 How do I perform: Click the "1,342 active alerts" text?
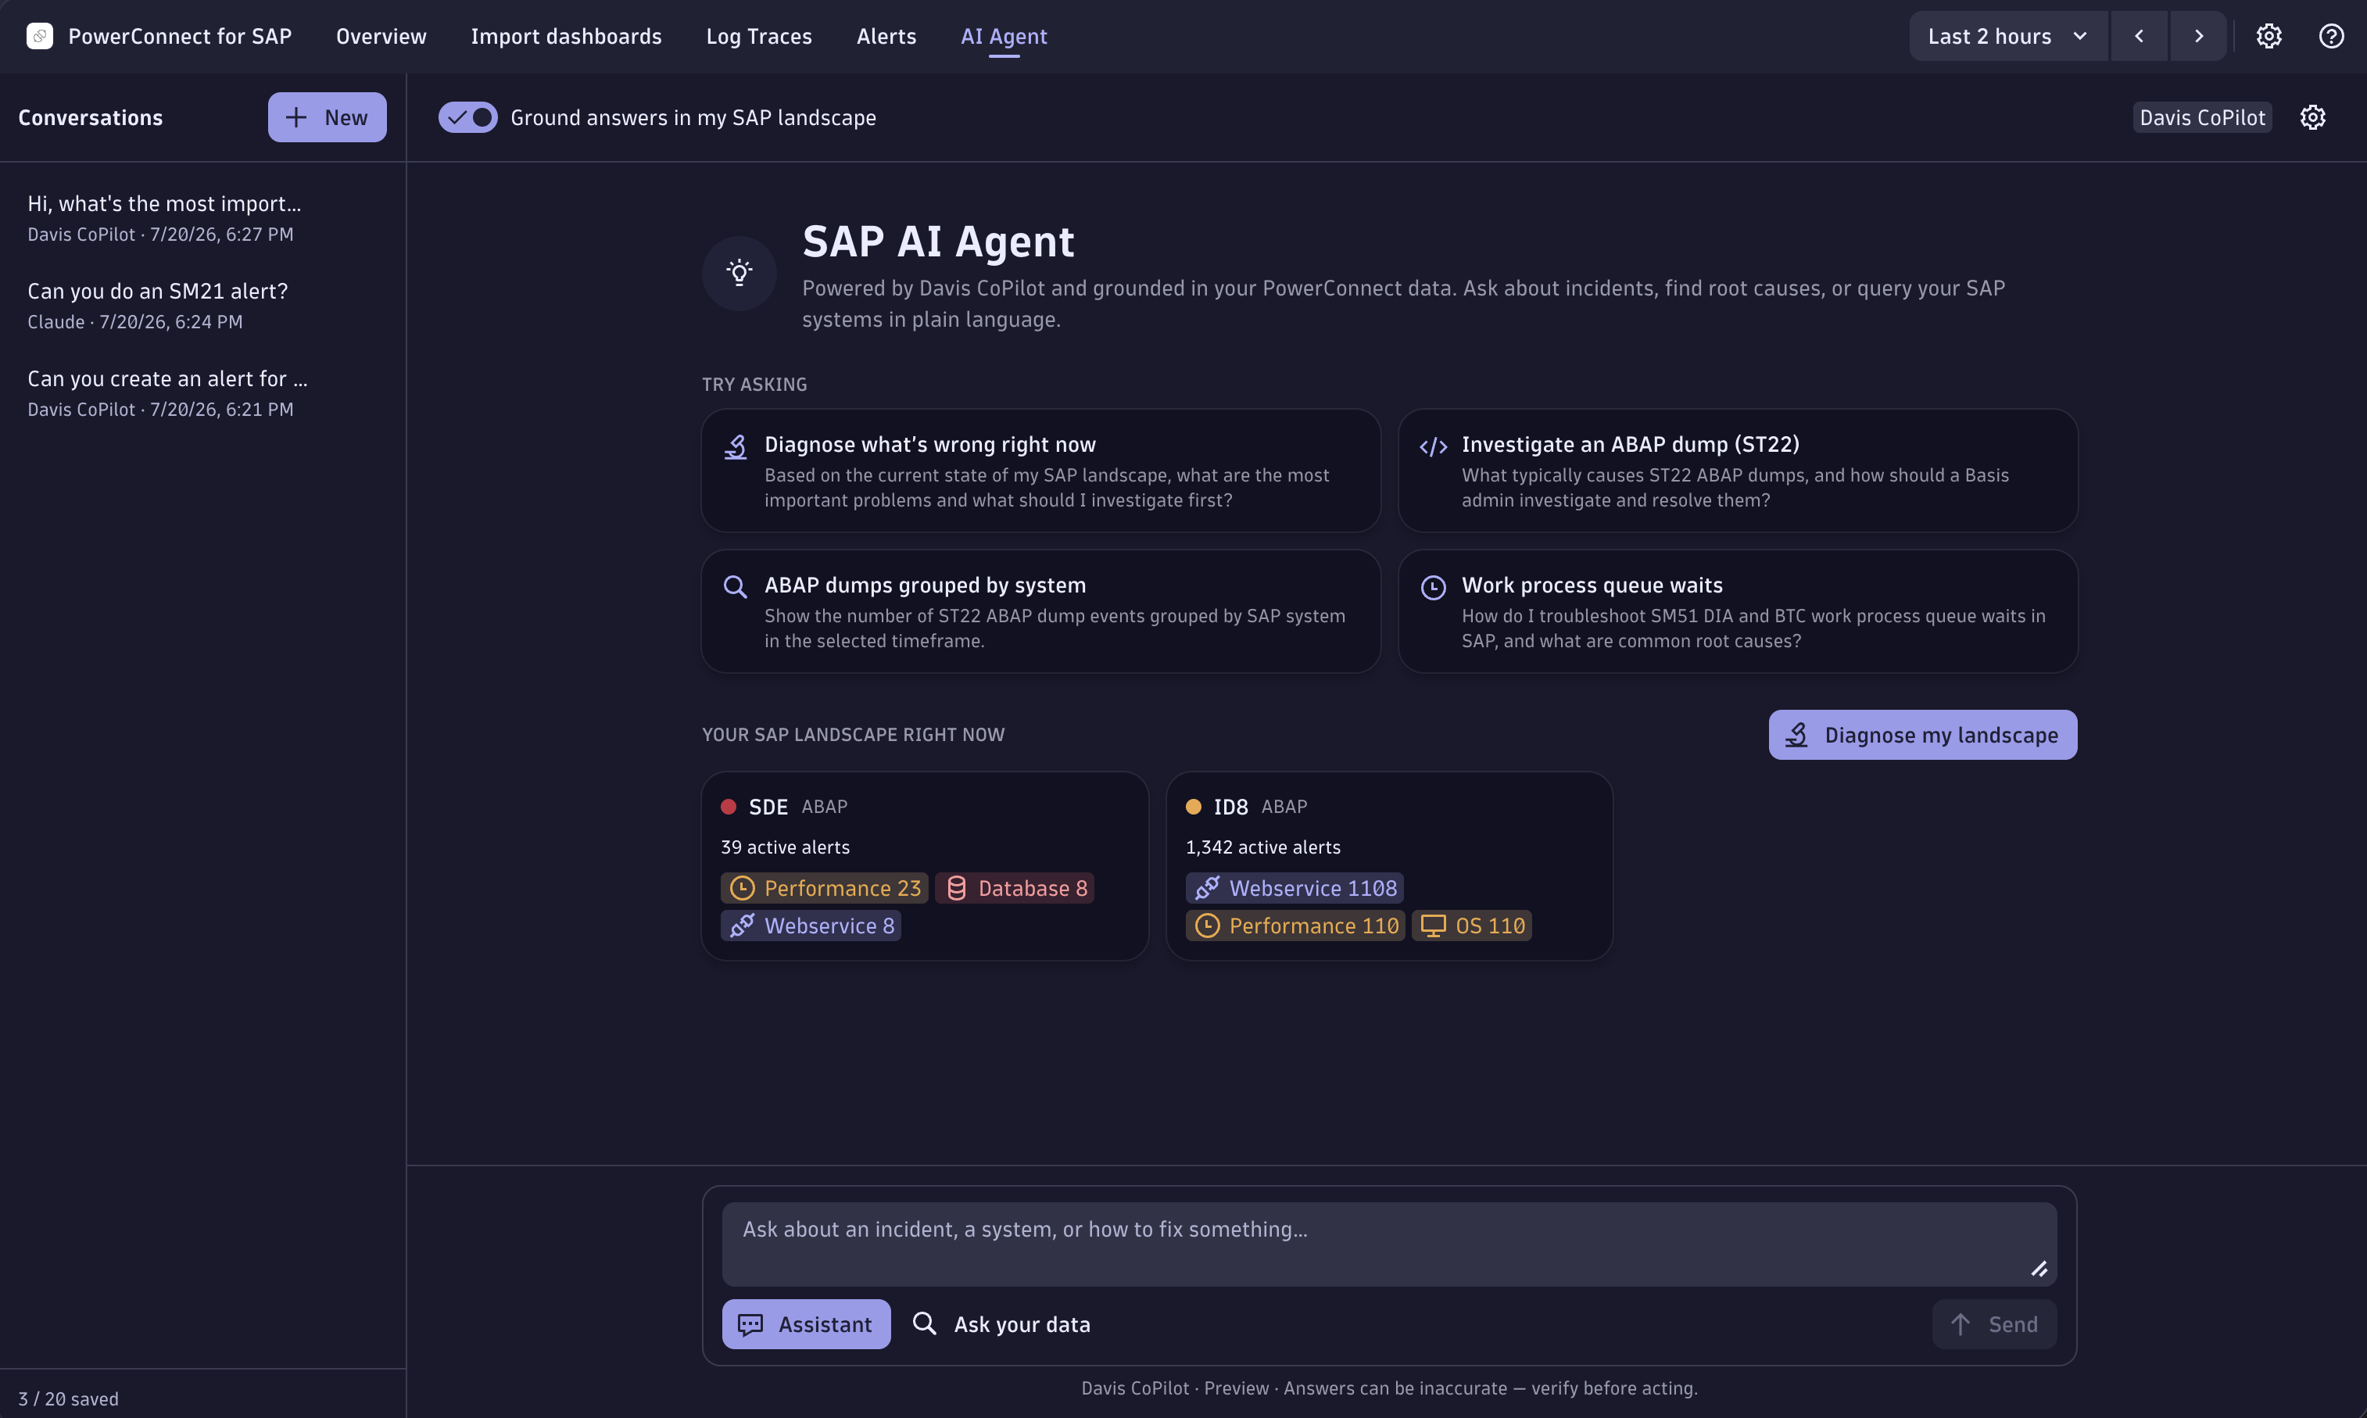(1263, 847)
